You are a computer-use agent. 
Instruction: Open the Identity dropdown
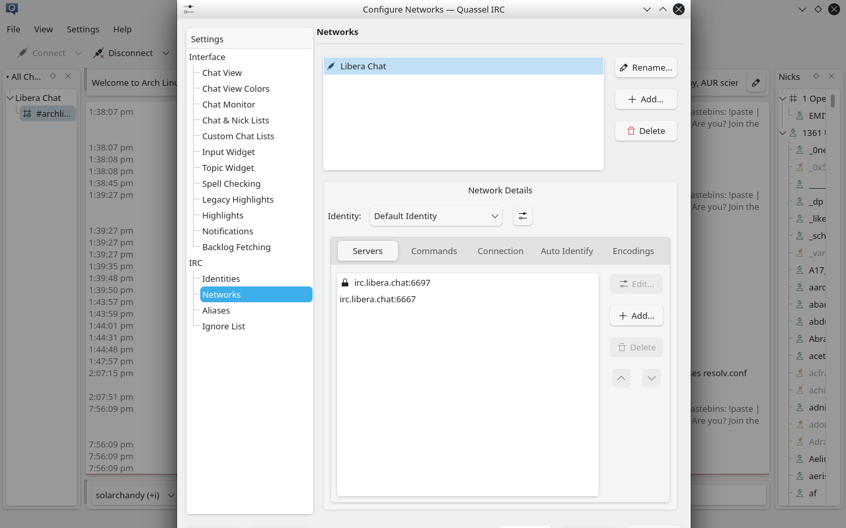click(x=436, y=216)
